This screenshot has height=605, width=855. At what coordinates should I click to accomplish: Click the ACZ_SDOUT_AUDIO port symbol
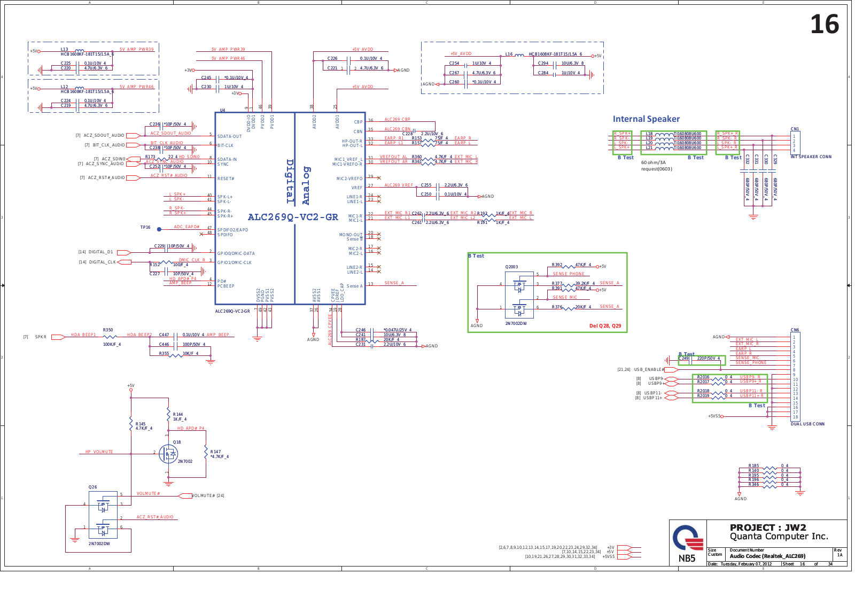134,136
